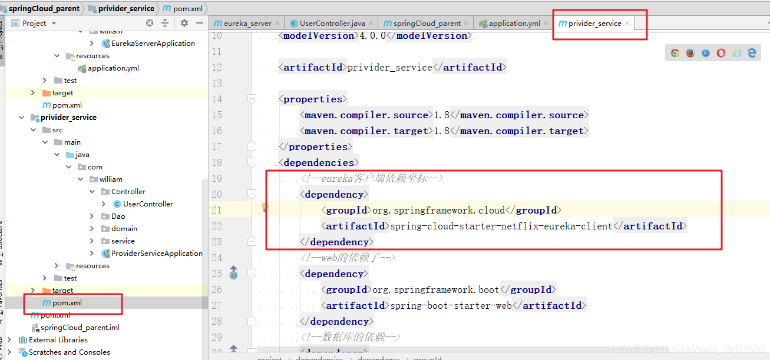Switch to the springCloud_parent tab

[x=427, y=24]
